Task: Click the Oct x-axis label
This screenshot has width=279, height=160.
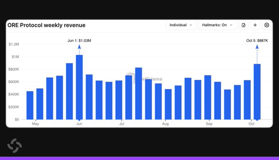Action: tap(252, 124)
